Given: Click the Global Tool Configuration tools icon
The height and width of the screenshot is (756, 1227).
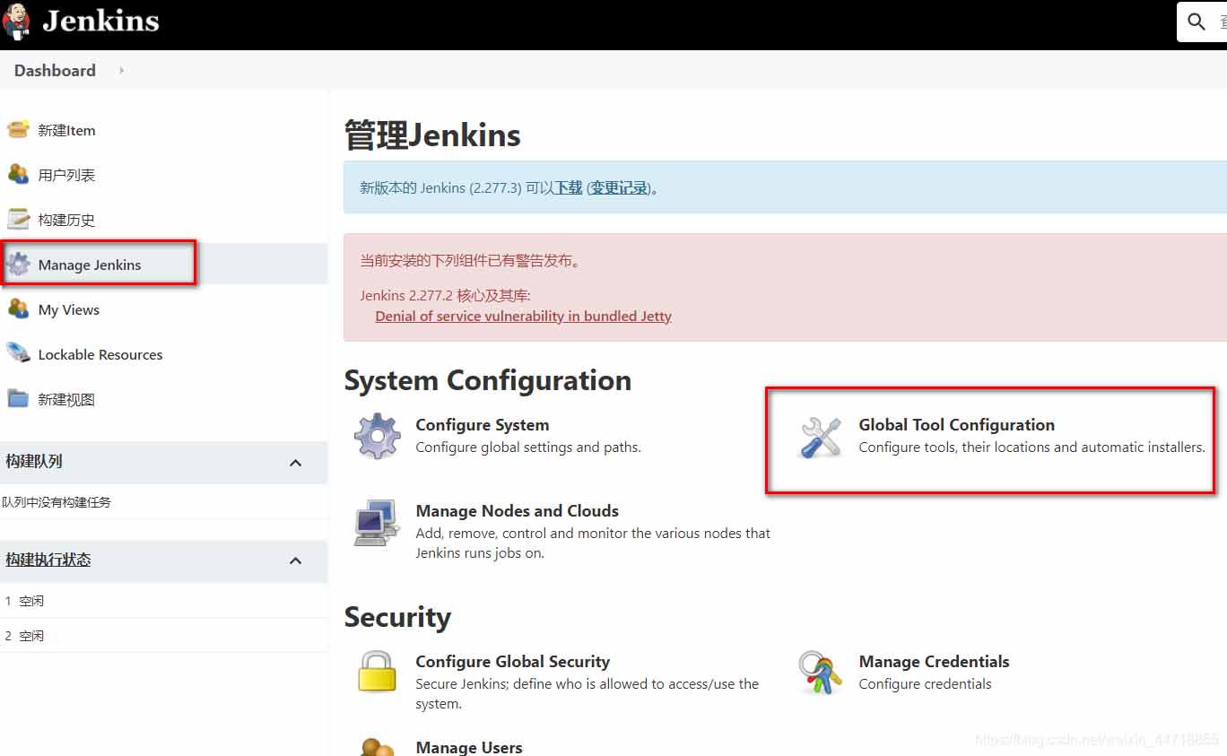Looking at the screenshot, I should [x=820, y=438].
